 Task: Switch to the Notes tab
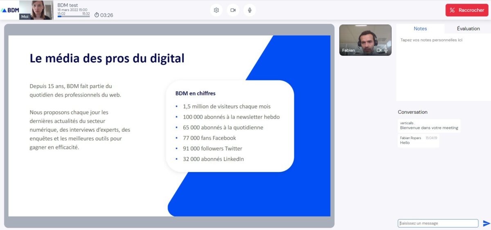pos(420,29)
